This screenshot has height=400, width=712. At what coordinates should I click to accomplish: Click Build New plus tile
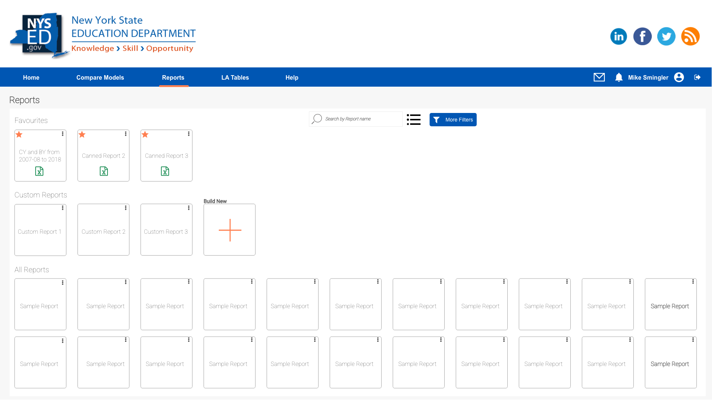[x=230, y=230]
